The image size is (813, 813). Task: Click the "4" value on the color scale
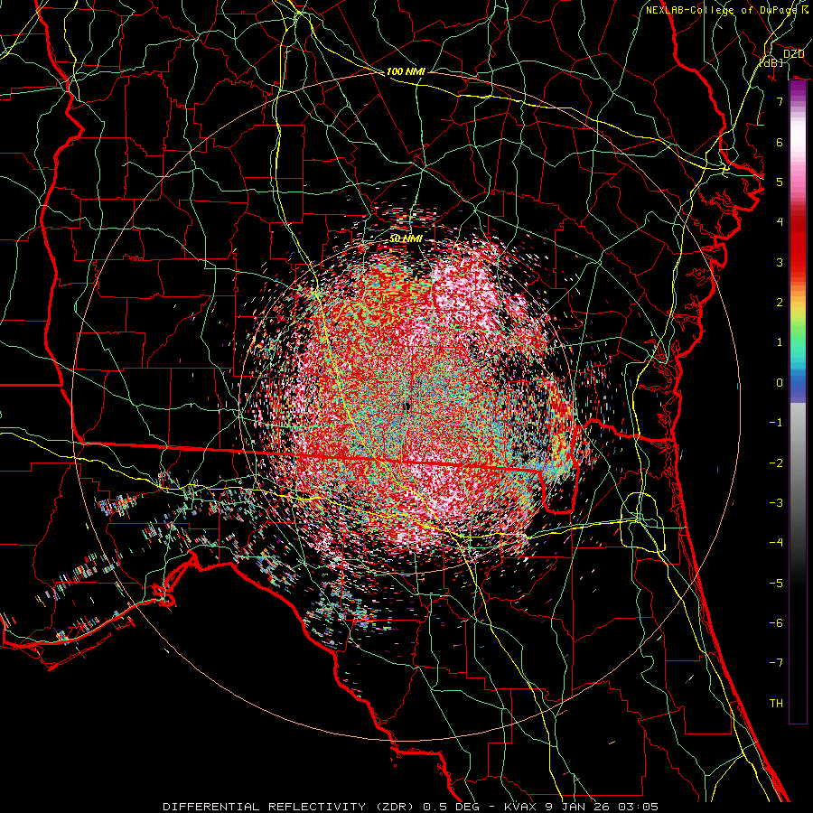tap(780, 222)
